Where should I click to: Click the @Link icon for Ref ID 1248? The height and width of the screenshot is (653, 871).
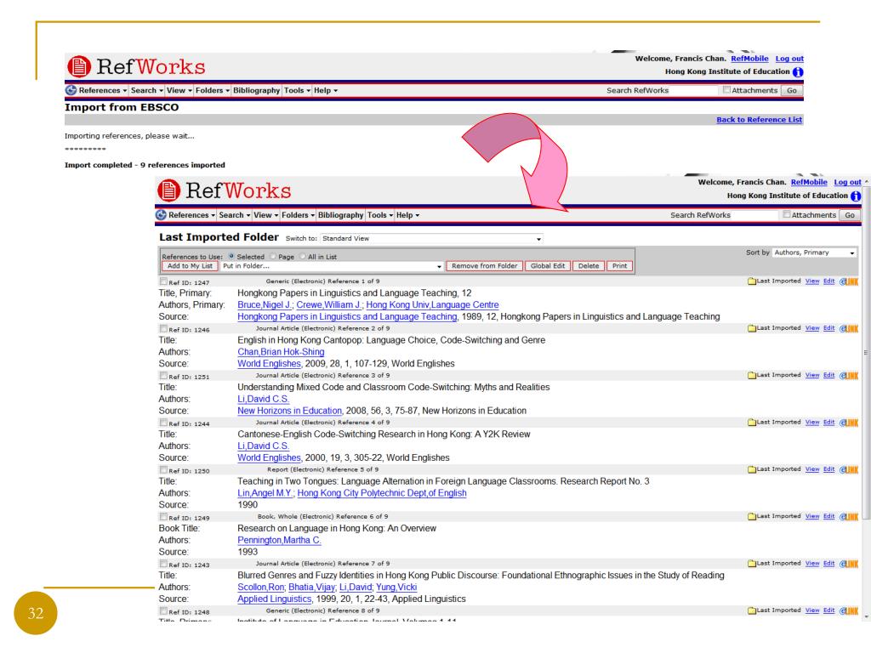848,610
